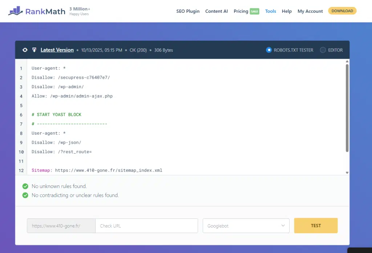372x253 pixels.
Task: Click the DOWNLOAD button in header
Action: [x=342, y=11]
